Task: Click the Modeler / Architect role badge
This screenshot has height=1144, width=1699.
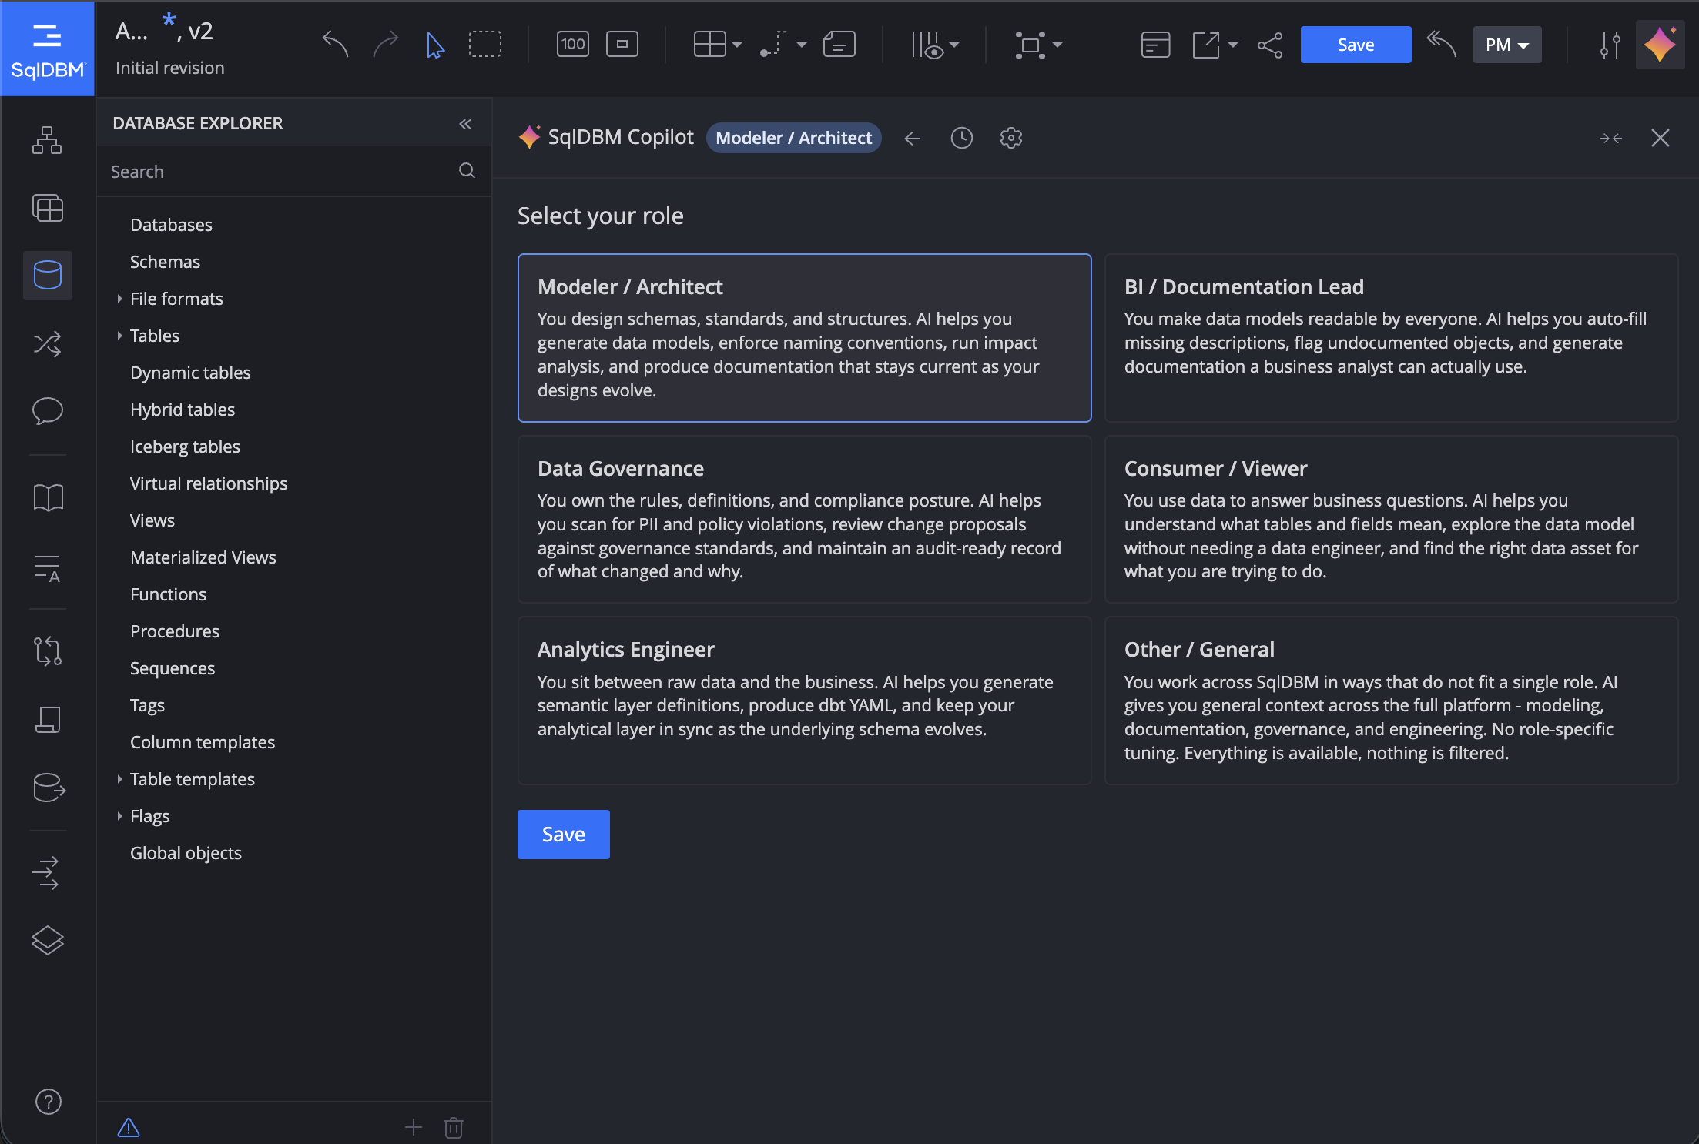Action: pos(793,138)
